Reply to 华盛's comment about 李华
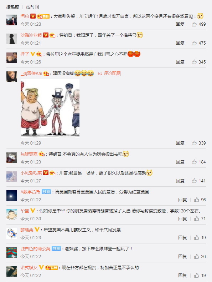The width and height of the screenshot is (212, 282). pyautogui.click(x=182, y=219)
